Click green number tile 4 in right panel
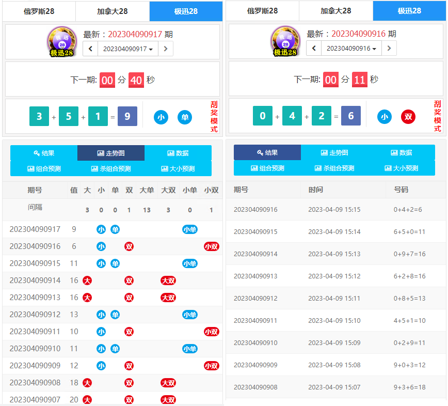The width and height of the screenshot is (448, 406). point(292,116)
